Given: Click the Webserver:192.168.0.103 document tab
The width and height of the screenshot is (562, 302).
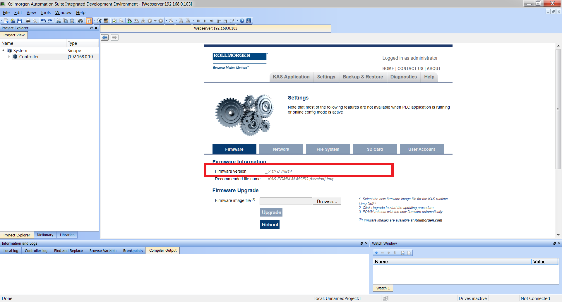Looking at the screenshot, I should 216,28.
